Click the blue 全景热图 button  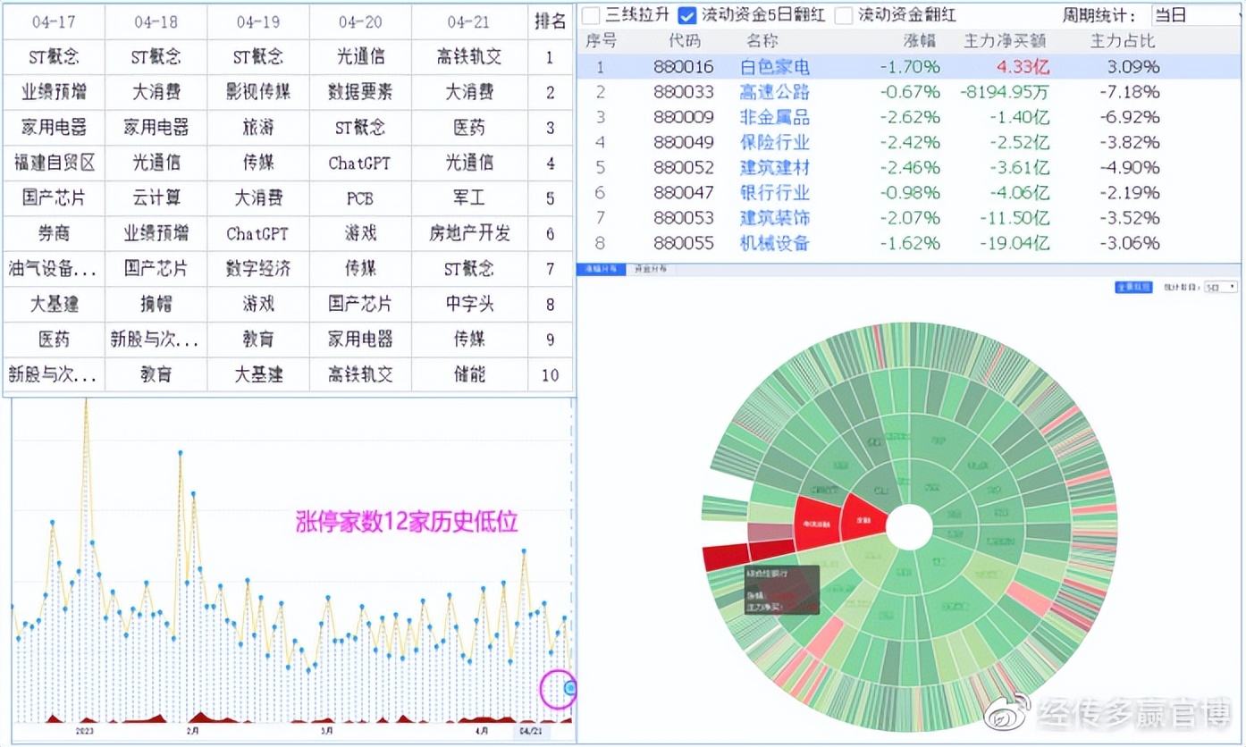pyautogui.click(x=1133, y=287)
